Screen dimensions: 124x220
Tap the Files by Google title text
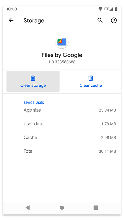pos(62,55)
